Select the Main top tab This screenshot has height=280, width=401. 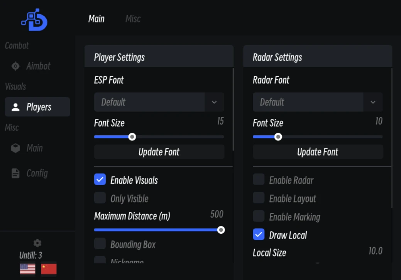click(96, 19)
